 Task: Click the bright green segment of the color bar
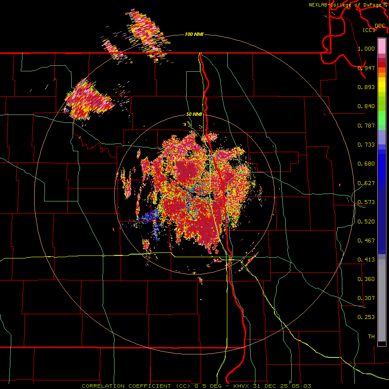pyautogui.click(x=382, y=118)
